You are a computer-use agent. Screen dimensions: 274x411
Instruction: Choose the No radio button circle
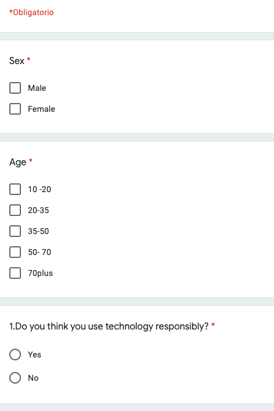click(15, 378)
